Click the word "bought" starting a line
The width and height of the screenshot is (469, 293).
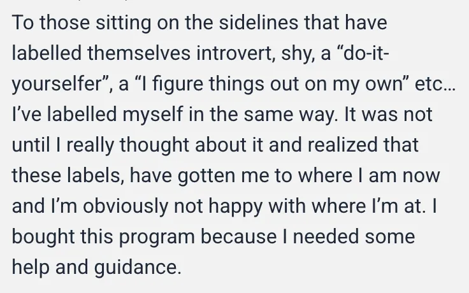(x=43, y=238)
